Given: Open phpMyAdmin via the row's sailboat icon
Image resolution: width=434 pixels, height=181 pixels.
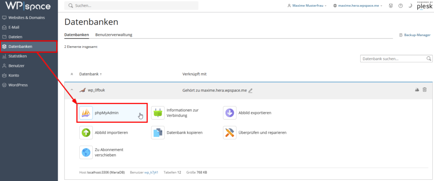Looking at the screenshot, I should pos(417,90).
